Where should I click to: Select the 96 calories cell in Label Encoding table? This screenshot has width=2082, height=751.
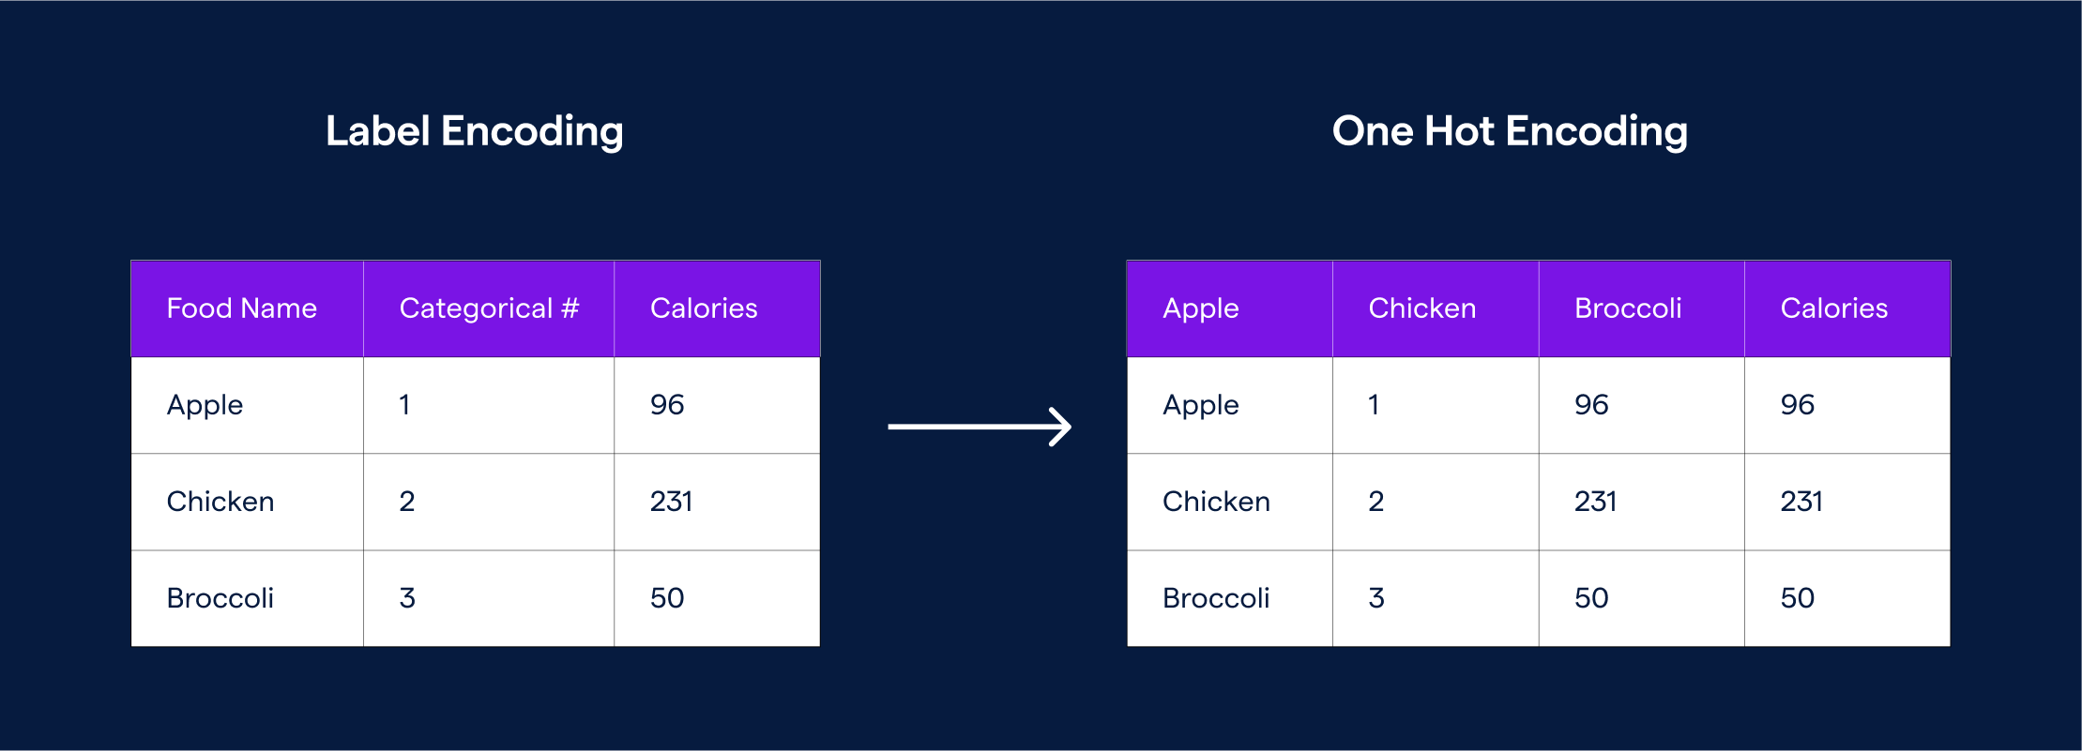pyautogui.click(x=667, y=405)
